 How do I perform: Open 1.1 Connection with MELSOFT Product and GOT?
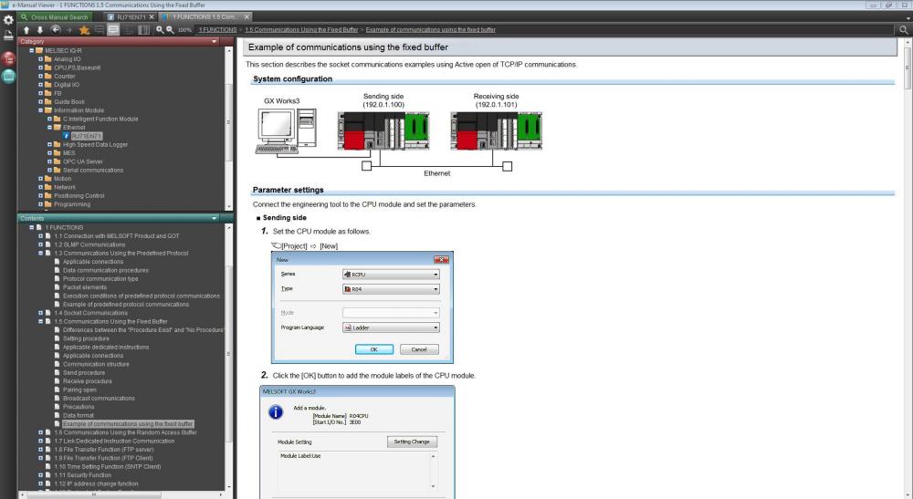[117, 236]
